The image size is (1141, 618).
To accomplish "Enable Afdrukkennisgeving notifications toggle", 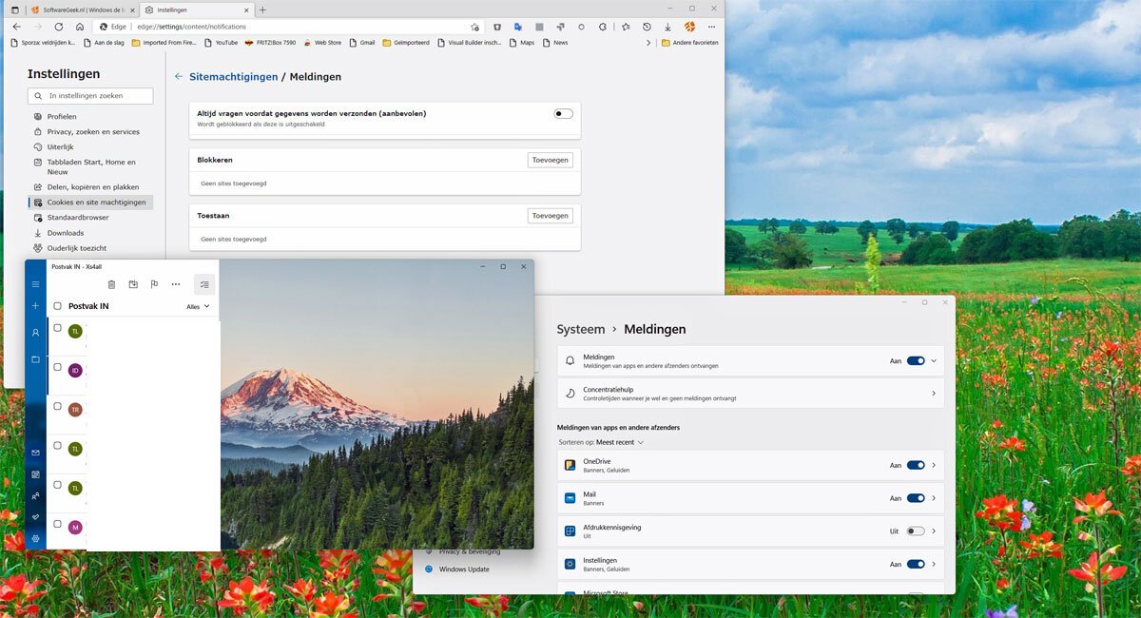I will (916, 531).
